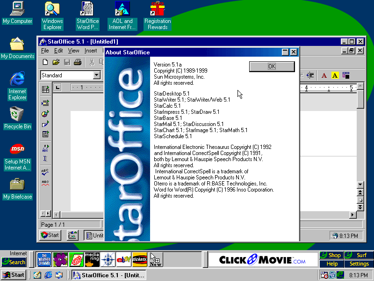374x281 pixels.
Task: Expand the Standard paragraph style dropdown
Action: click(97, 75)
